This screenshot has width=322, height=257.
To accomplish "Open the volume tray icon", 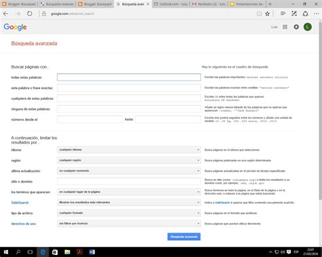I will point(283,252).
